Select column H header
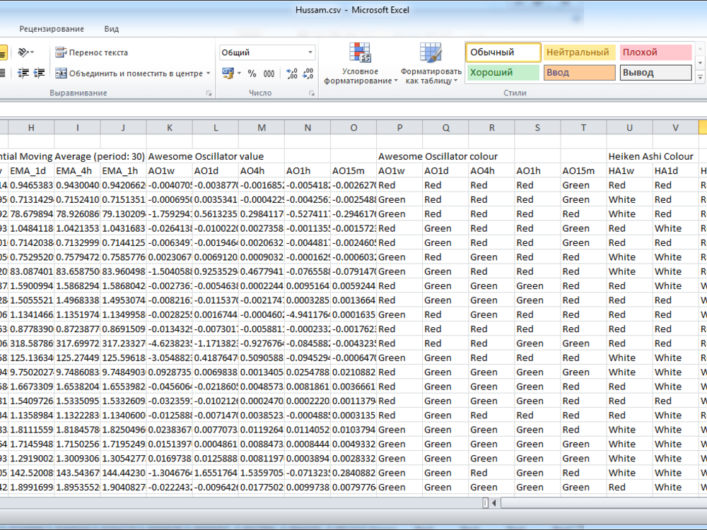Screen dimensions: 707x530 tap(31, 127)
